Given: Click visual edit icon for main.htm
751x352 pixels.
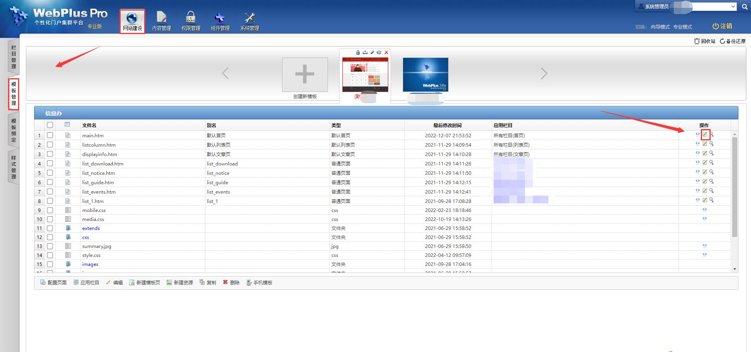Looking at the screenshot, I should coord(705,135).
